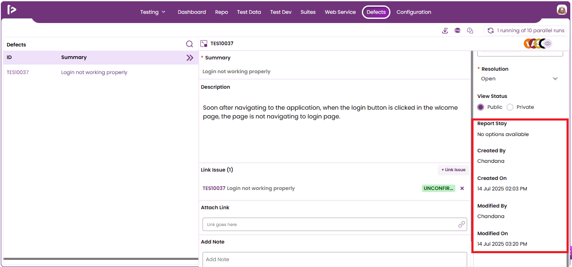Remove linked issue TES10037 with the X
This screenshot has height=267, width=572.
[x=462, y=188]
